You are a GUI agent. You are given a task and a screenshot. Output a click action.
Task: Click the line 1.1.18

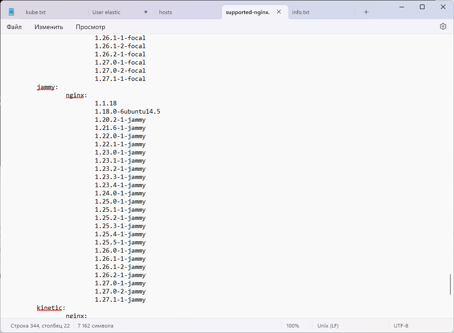106,103
